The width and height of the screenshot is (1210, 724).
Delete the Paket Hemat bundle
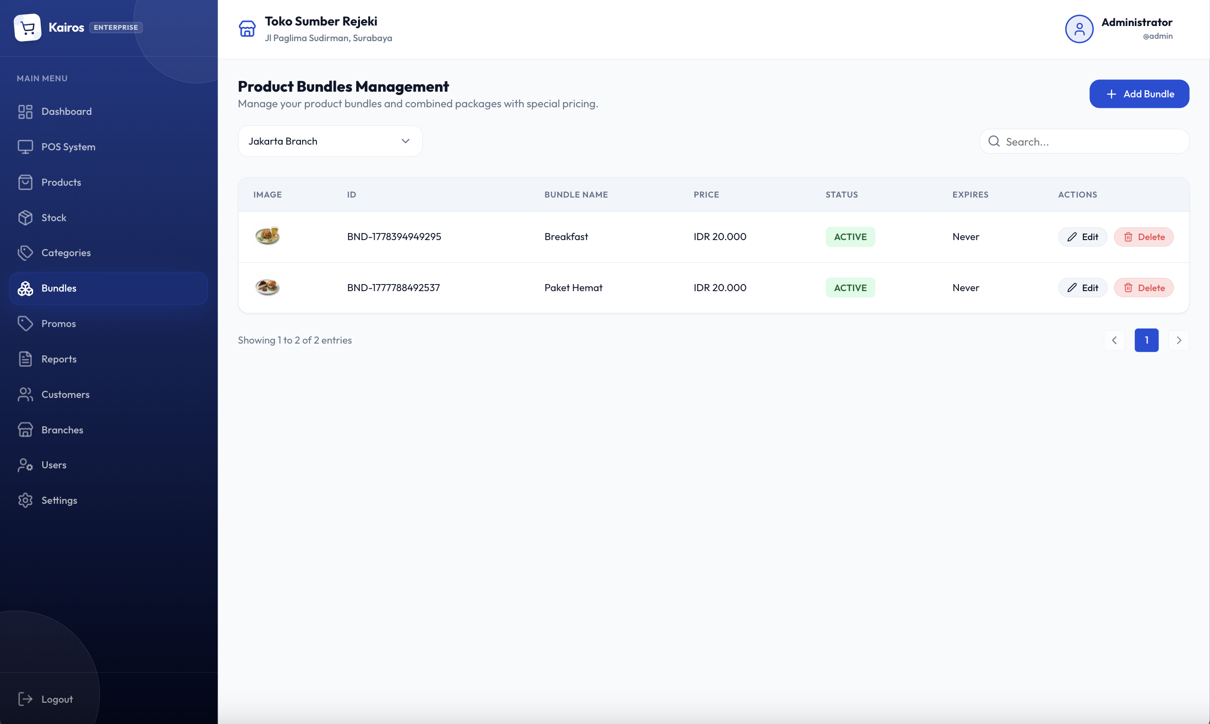pos(1144,288)
